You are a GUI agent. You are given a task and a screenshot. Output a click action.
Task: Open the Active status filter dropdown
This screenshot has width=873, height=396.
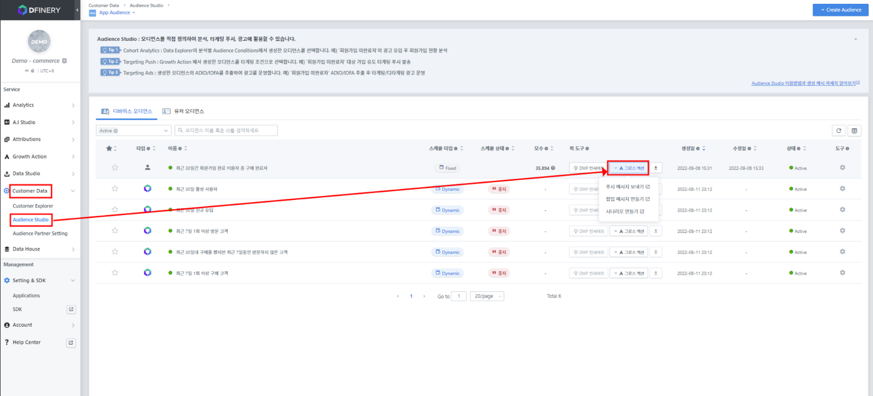134,131
